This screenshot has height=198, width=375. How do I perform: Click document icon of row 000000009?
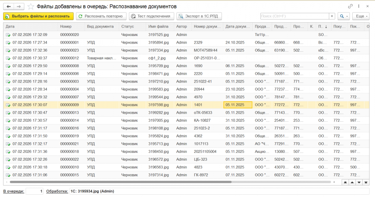click(x=8, y=105)
